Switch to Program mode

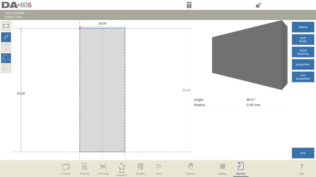tap(140, 169)
